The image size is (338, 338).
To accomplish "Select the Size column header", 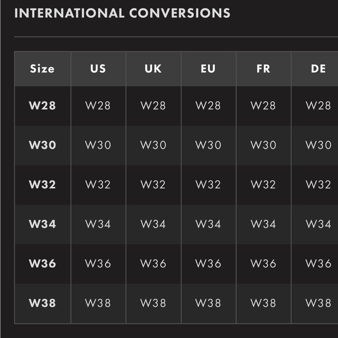I will coord(43,69).
